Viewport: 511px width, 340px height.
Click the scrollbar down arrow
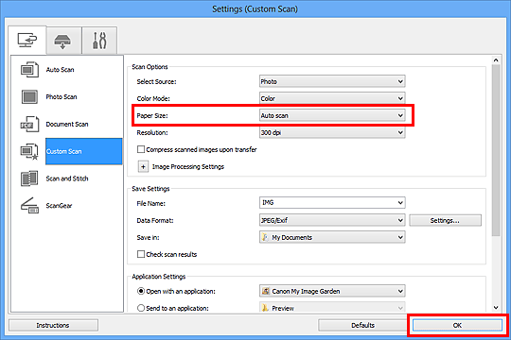(x=496, y=307)
